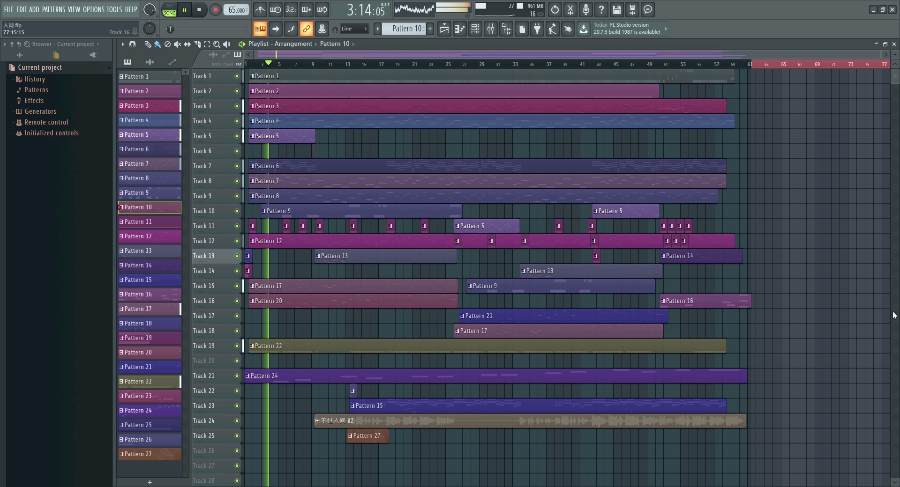900x487 pixels.
Task: Expand the browser options arrow
Action: (5, 44)
